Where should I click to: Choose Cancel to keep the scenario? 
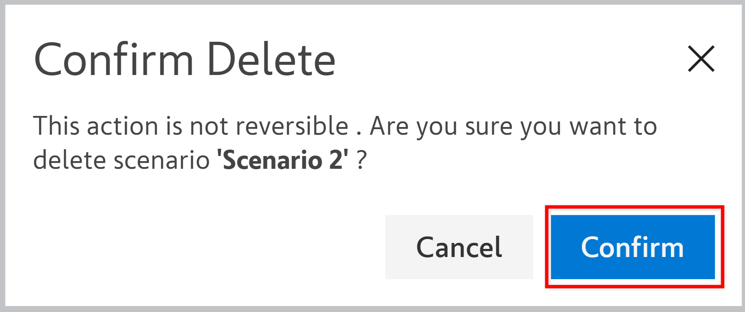(459, 247)
